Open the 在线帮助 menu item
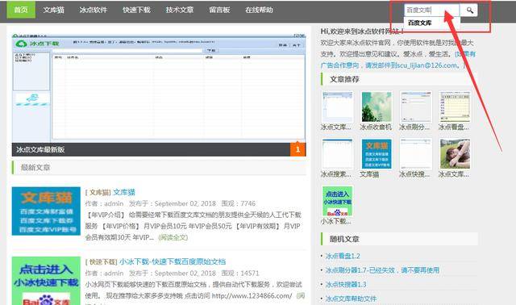This screenshot has height=305, width=516. [x=259, y=10]
